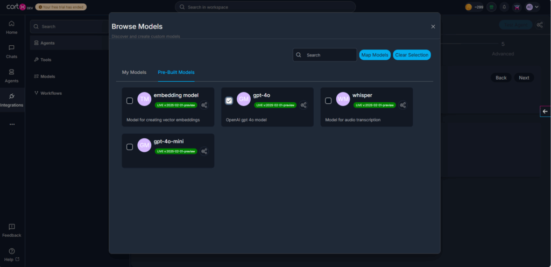Open Home from the left sidebar

pos(12,27)
